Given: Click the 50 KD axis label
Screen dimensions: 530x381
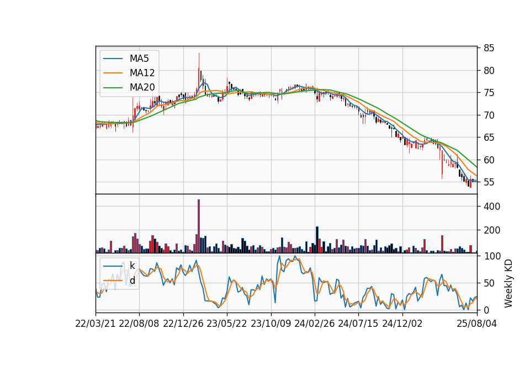Looking at the screenshot, I should [x=489, y=283].
